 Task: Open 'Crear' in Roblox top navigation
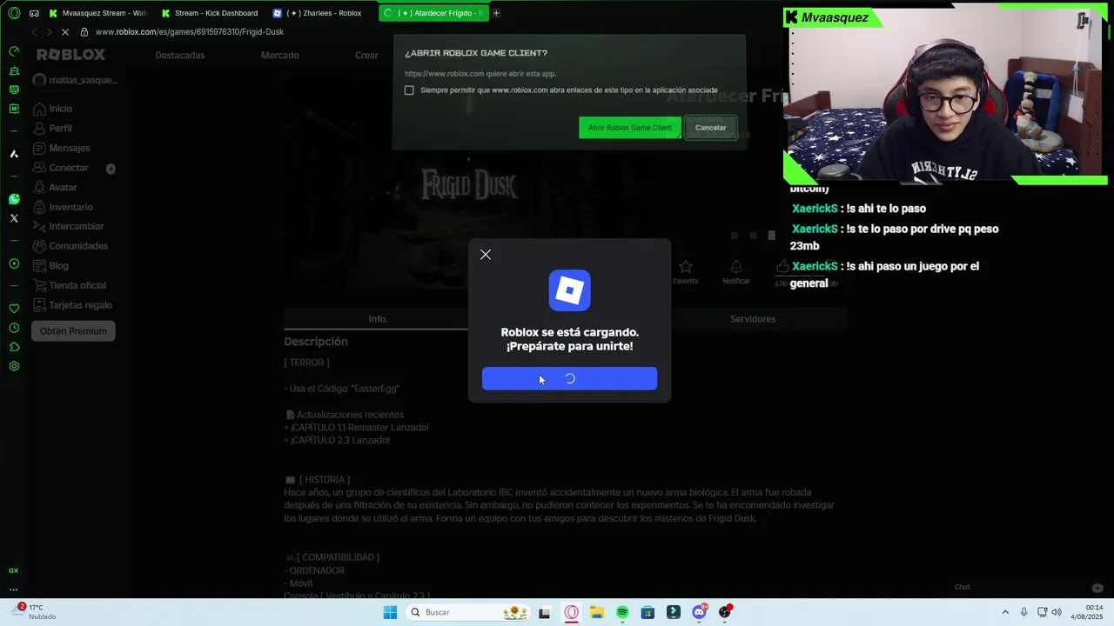pos(366,56)
